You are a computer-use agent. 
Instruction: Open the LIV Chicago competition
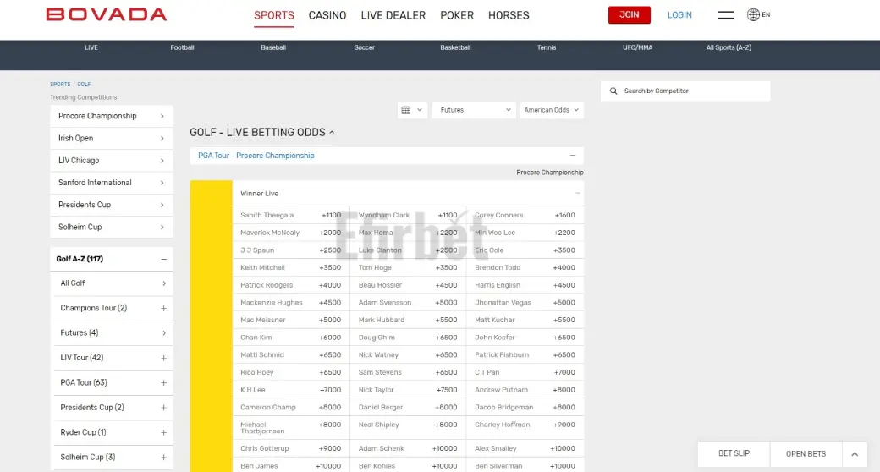pyautogui.click(x=111, y=161)
